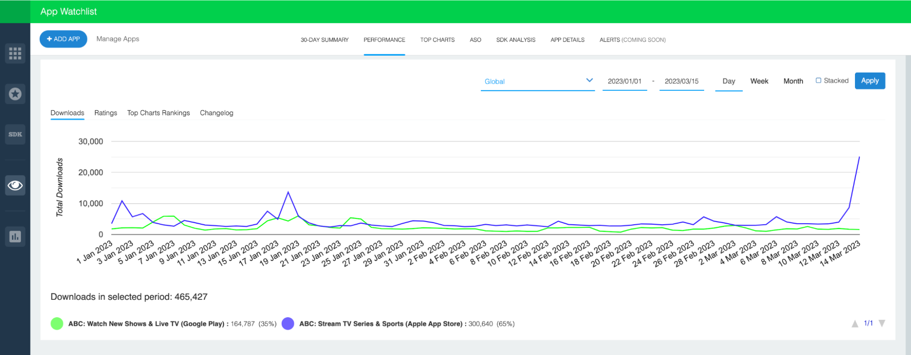Viewport: 911px width, 355px height.
Task: Select Month granularity
Action: click(x=793, y=81)
